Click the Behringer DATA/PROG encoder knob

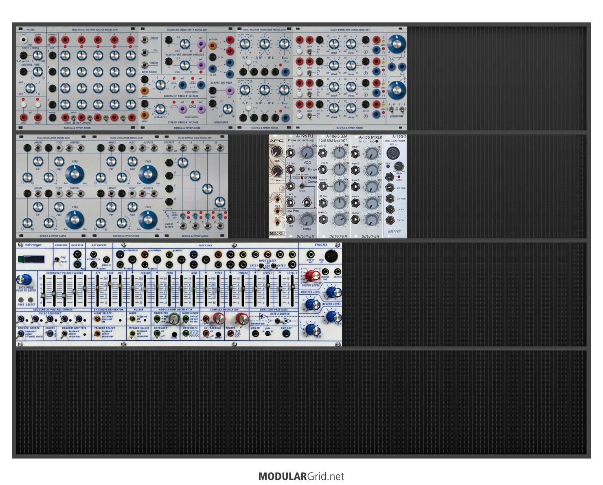point(24,280)
